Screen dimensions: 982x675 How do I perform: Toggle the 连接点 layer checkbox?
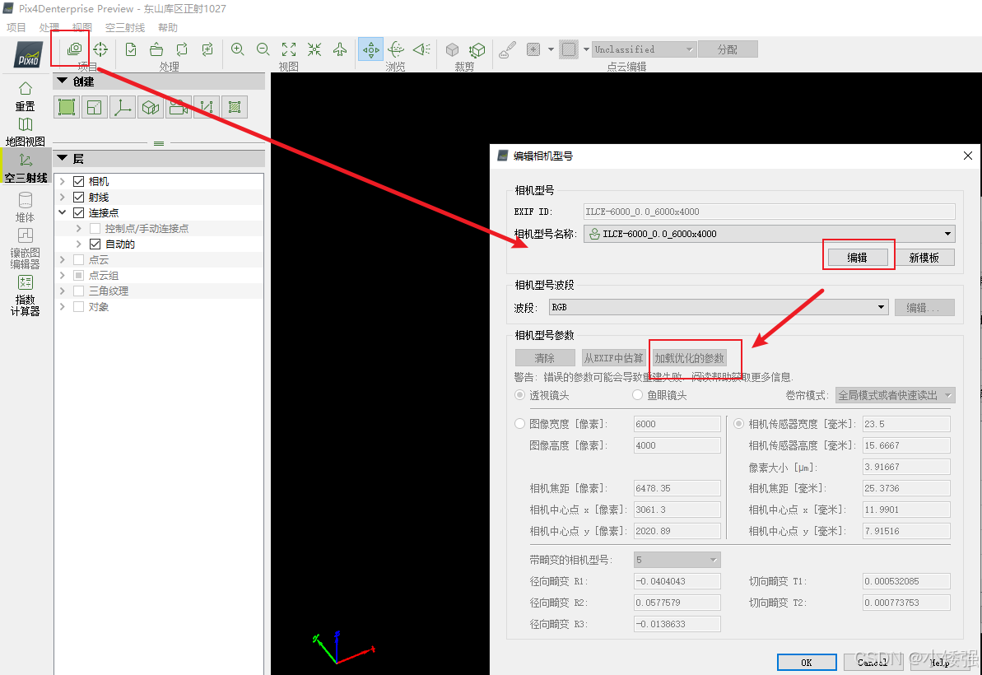tap(78, 213)
